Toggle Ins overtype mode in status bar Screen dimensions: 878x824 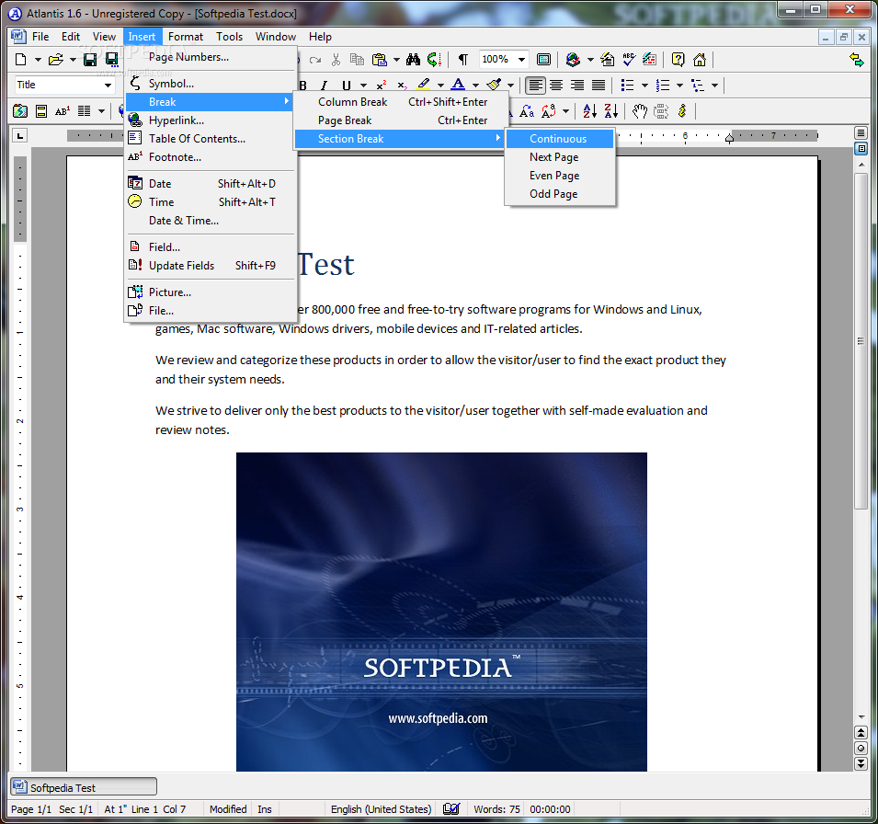pos(265,809)
